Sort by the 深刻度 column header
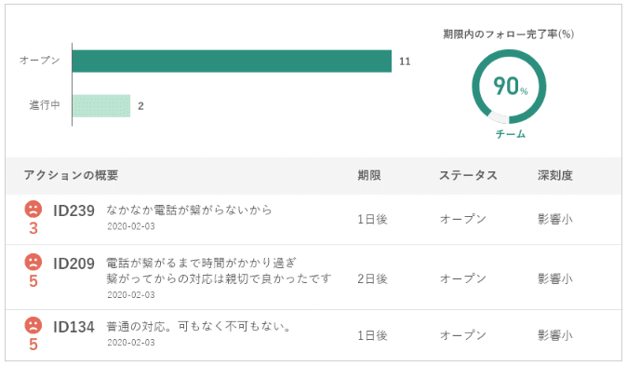627x366 pixels. click(555, 175)
